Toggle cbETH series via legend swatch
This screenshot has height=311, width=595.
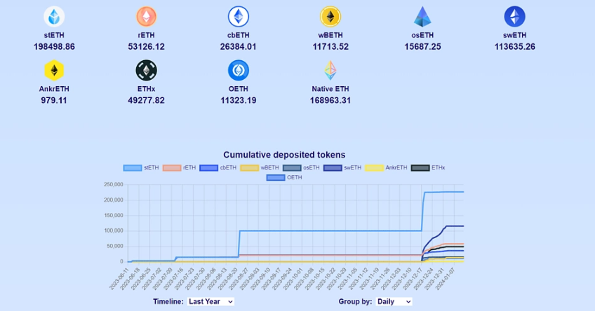tap(208, 168)
